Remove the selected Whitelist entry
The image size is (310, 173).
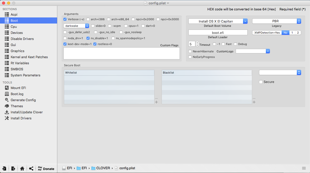tap(156, 99)
